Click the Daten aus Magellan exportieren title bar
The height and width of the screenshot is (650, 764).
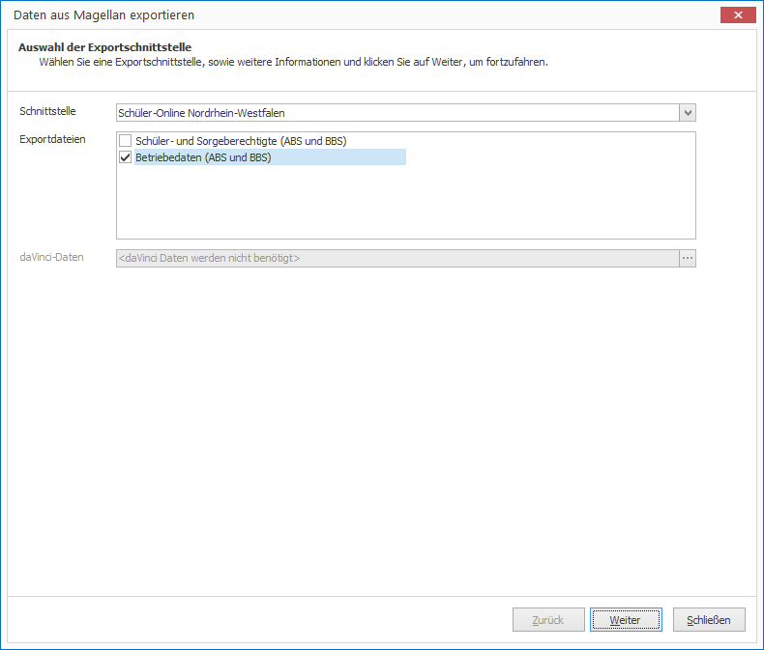click(103, 15)
